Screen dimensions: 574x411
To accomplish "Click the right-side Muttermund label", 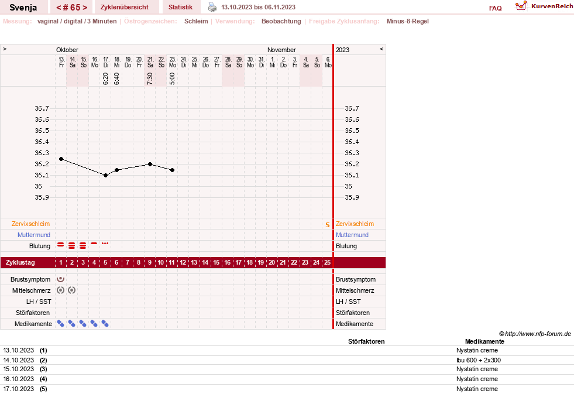I will point(352,235).
